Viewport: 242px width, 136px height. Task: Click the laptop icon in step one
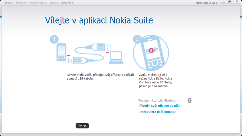click(116, 57)
